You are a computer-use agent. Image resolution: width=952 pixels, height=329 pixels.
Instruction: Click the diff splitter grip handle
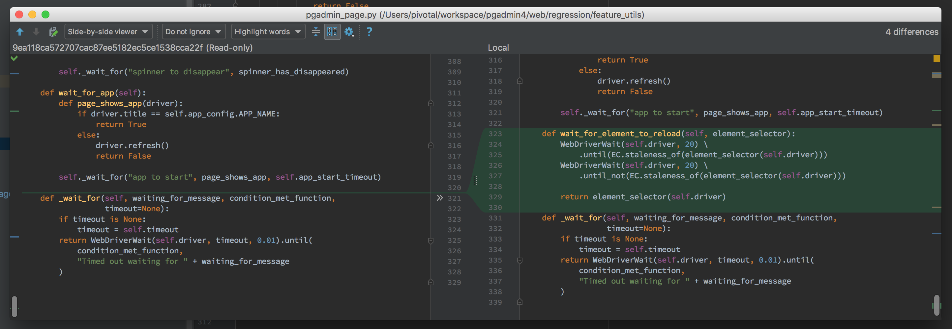point(476,181)
